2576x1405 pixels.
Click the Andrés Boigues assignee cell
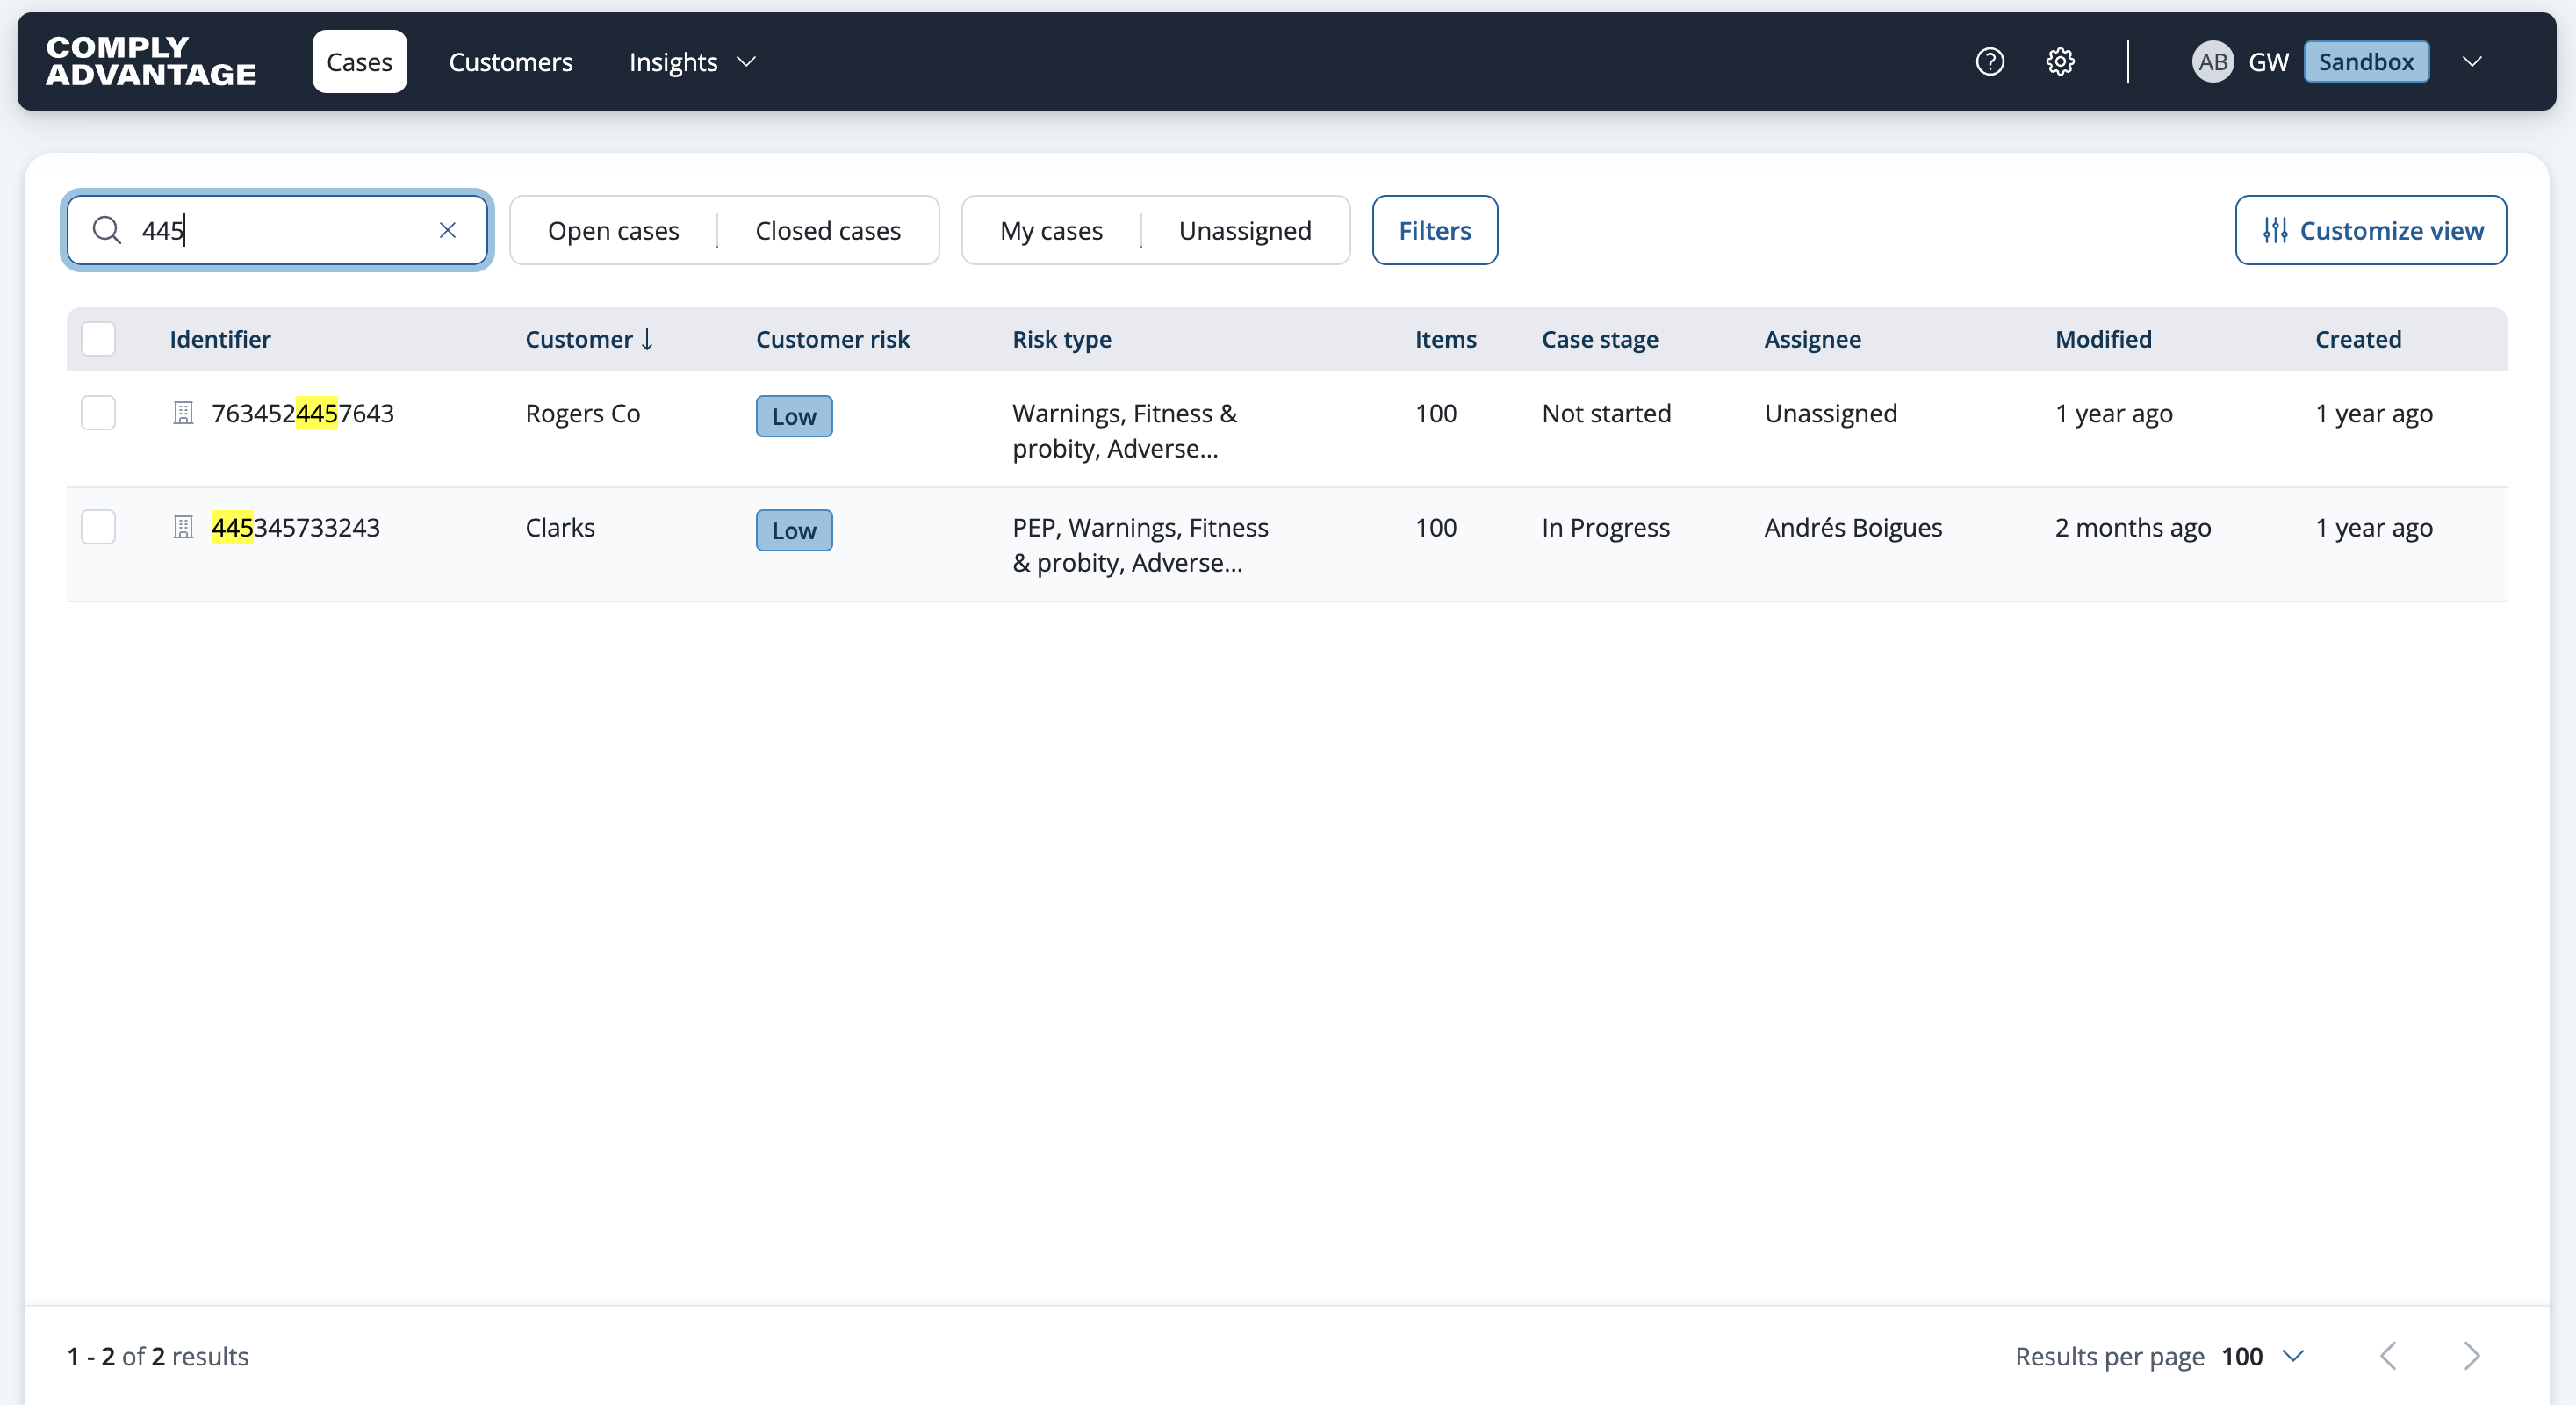(x=1853, y=527)
